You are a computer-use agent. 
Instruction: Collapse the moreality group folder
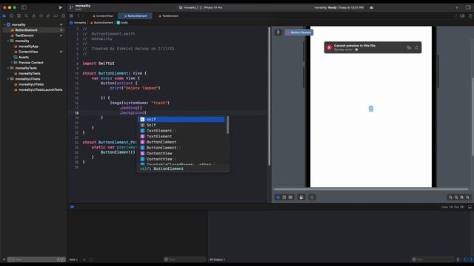tap(8, 41)
